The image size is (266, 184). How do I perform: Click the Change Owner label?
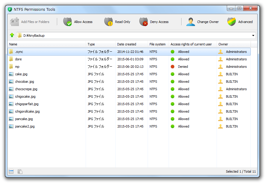click(x=208, y=22)
